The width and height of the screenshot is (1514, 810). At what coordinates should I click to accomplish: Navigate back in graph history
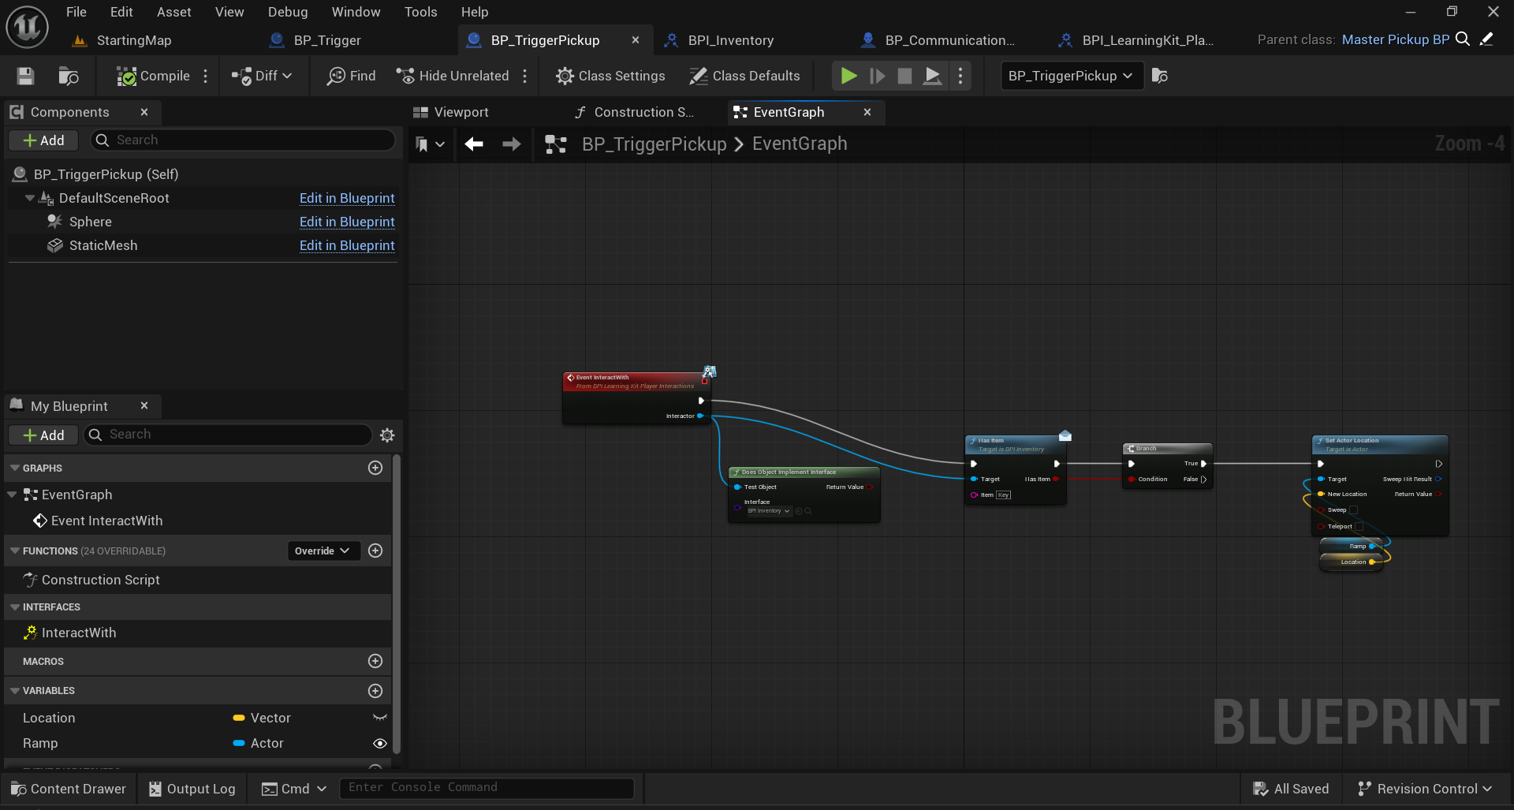coord(474,144)
